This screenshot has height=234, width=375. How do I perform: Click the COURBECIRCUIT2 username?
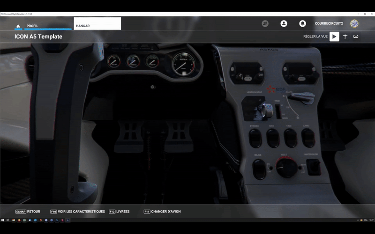329,23
